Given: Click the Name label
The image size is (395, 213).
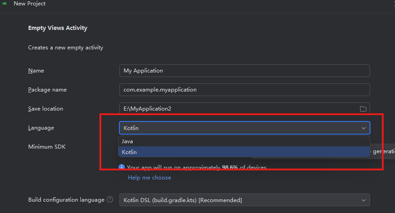Looking at the screenshot, I should click(36, 71).
